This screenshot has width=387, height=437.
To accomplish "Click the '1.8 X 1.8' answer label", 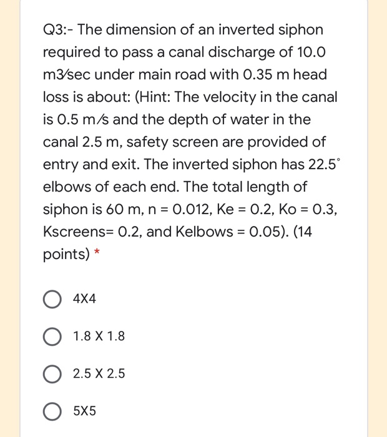I will pos(99,336).
